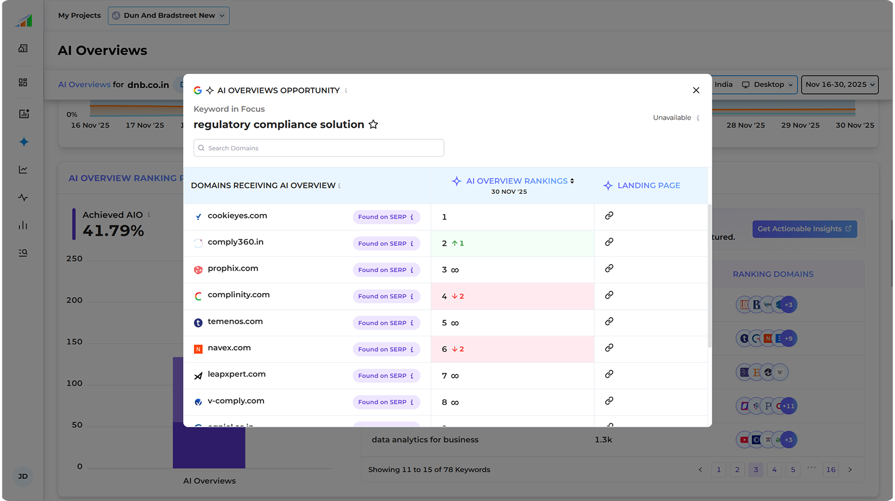This screenshot has height=501, width=895.
Task: Open the Dun And Bradstreet New project dropdown
Action: 168,16
